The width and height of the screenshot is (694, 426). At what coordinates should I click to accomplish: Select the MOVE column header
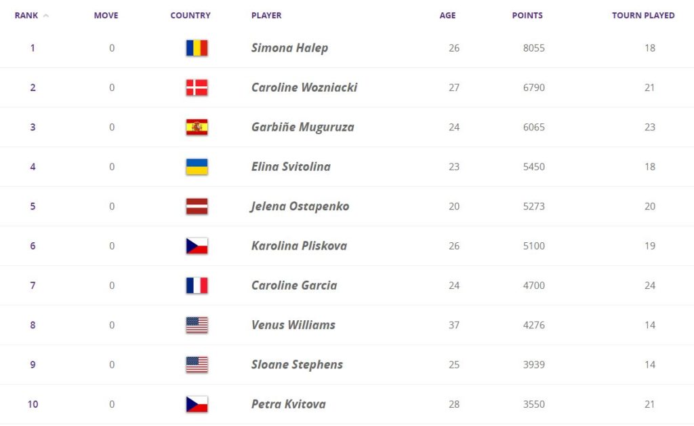tap(106, 16)
